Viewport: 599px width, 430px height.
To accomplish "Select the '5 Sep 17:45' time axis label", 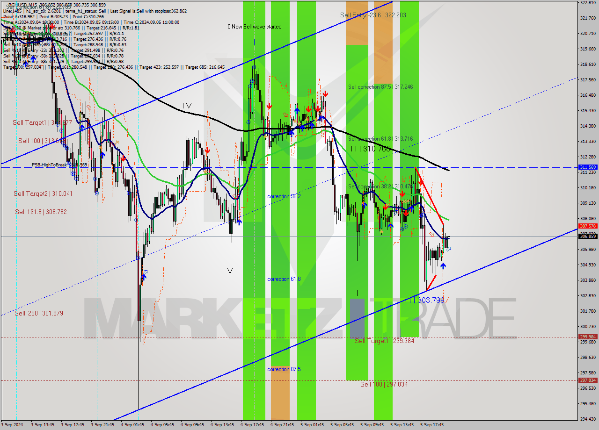I will [x=432, y=425].
